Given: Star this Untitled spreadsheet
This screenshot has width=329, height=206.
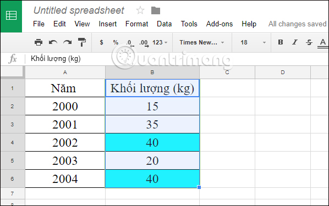Looking at the screenshot, I should coord(140,10).
